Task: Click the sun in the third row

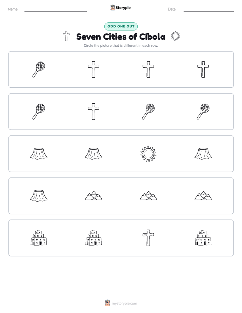Action: [148, 154]
